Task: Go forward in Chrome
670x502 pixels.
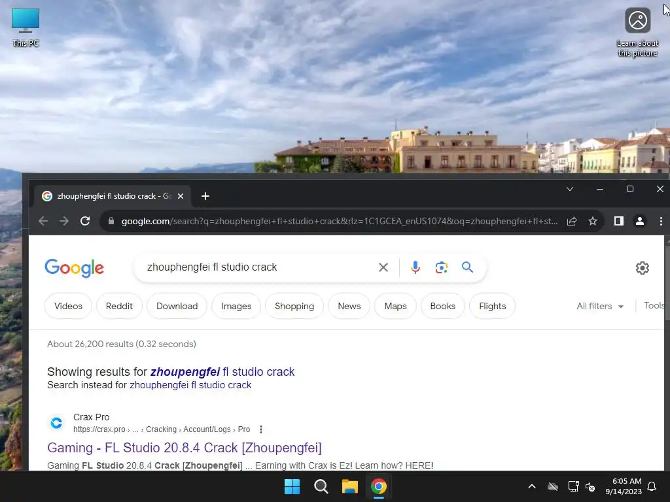Action: pyautogui.click(x=64, y=221)
